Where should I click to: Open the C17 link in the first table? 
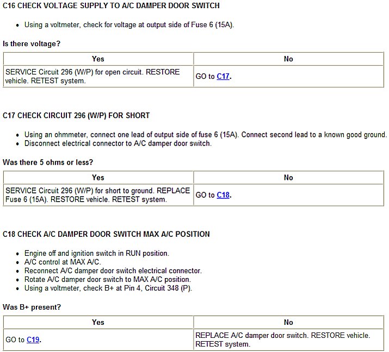coord(223,77)
